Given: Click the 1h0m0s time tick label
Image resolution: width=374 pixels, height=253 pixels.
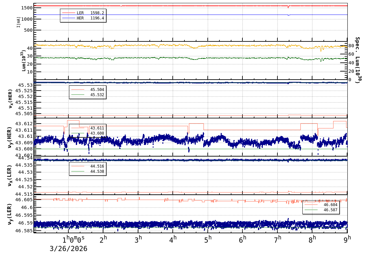Looking at the screenshot, I should 74,240.
